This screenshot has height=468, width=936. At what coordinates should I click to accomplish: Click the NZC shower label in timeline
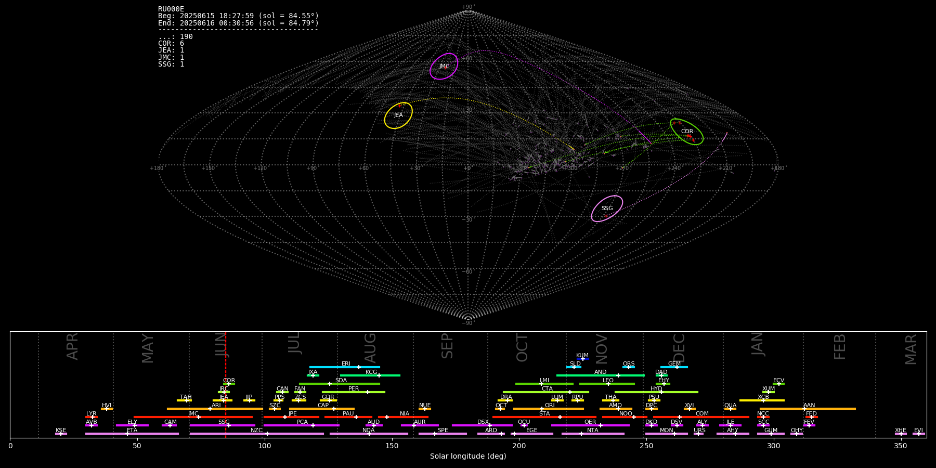[257, 431]
